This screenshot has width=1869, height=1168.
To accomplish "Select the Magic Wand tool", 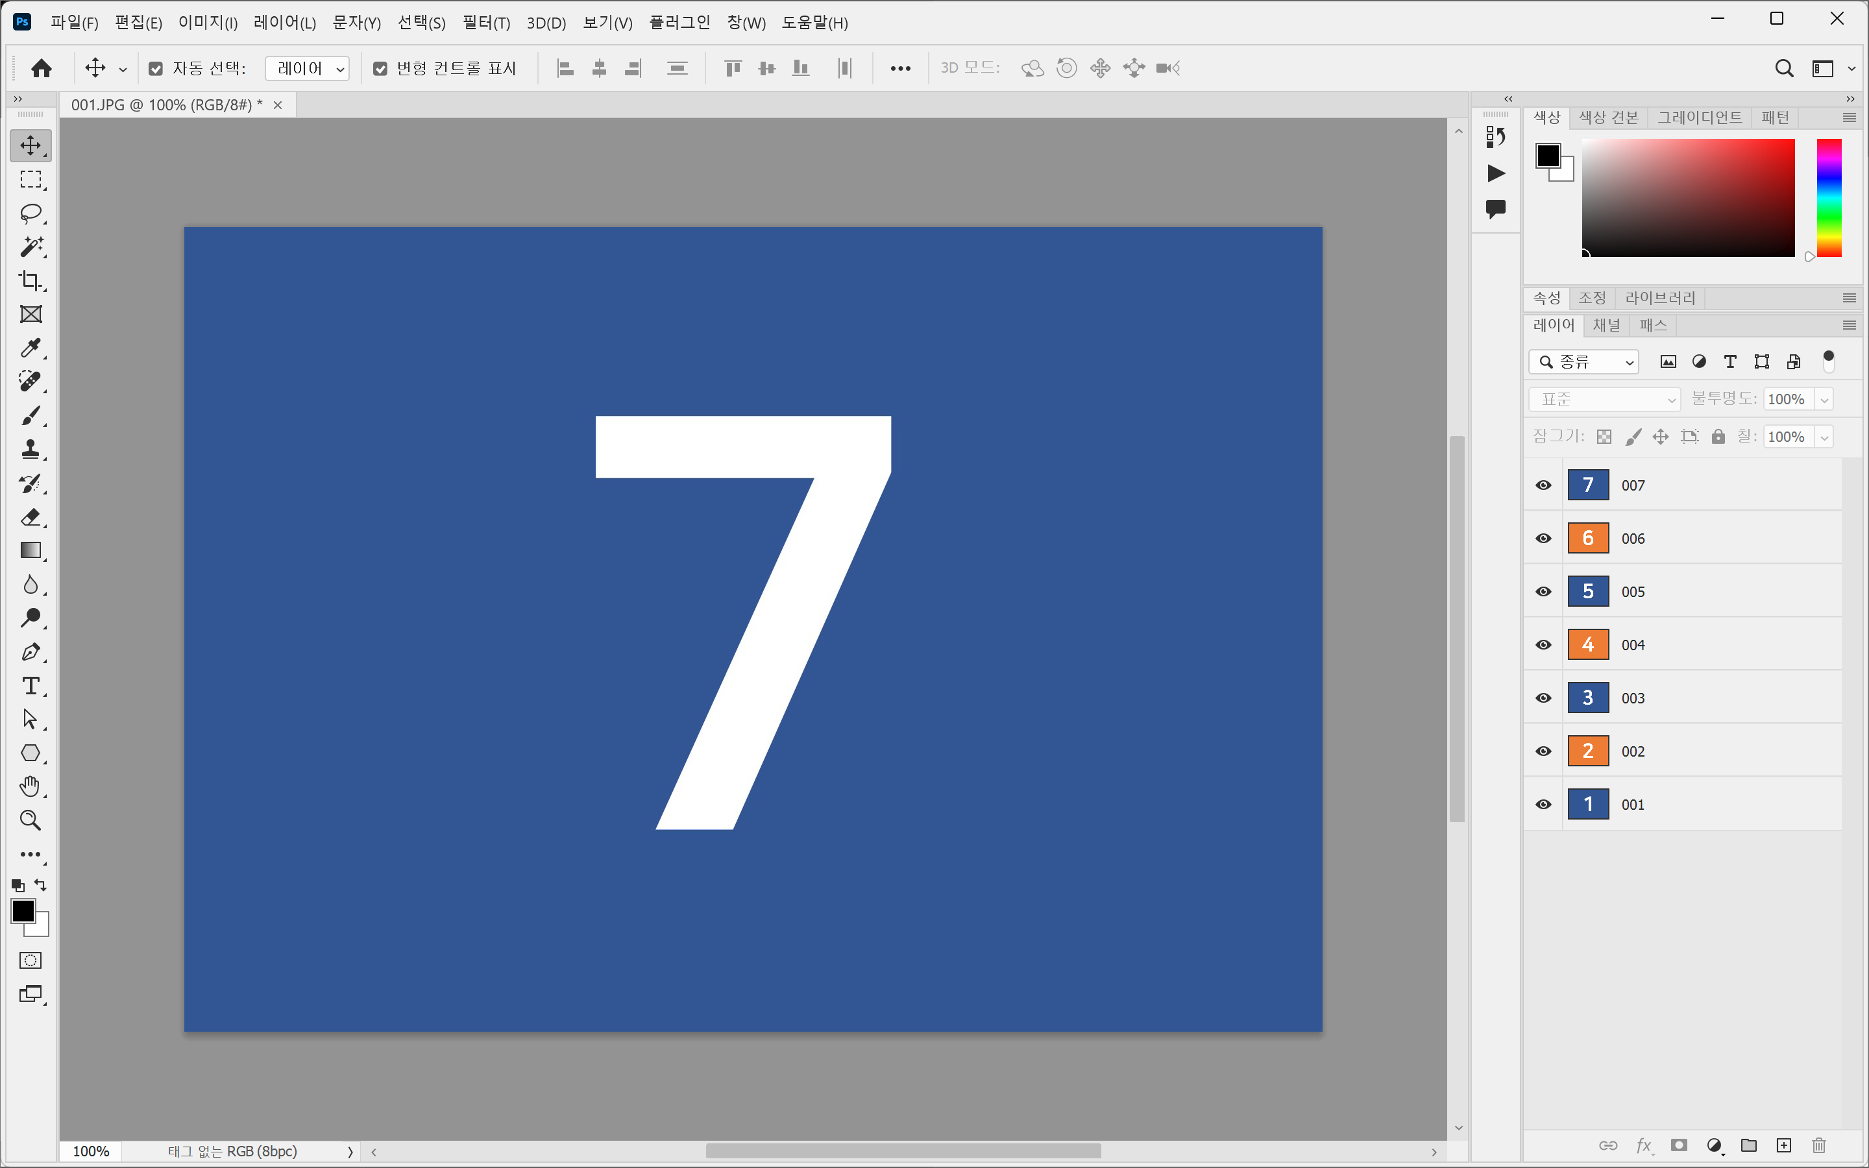I will click(30, 247).
